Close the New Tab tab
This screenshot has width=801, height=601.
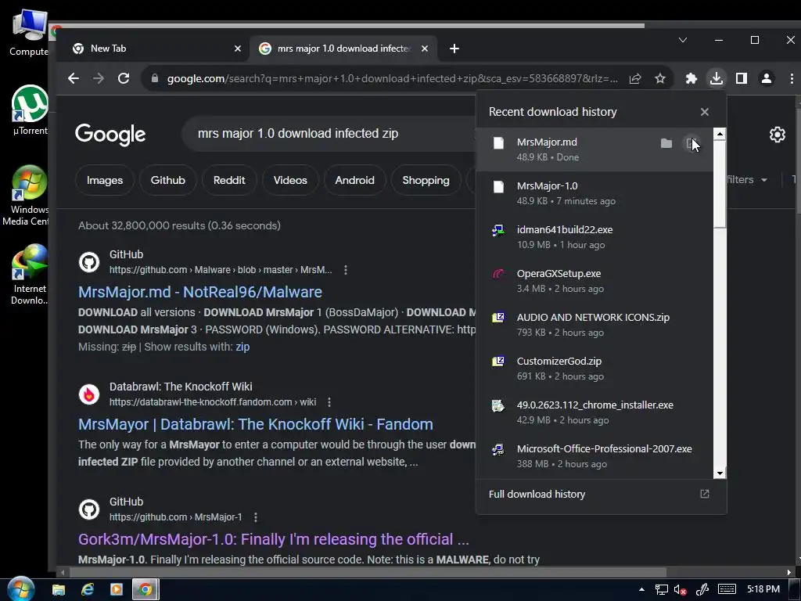click(x=238, y=49)
